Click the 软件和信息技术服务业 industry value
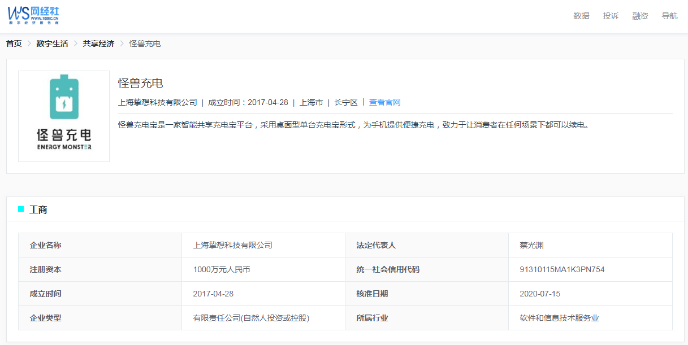The height and width of the screenshot is (345, 688). click(559, 318)
